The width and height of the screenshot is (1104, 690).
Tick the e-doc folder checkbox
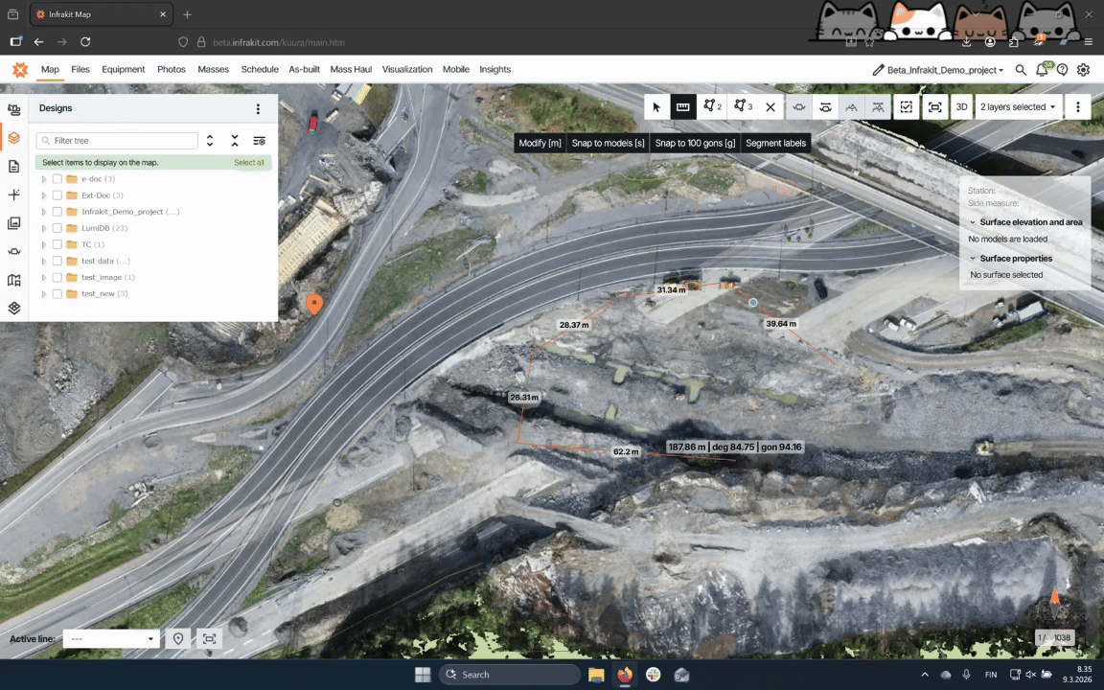(x=57, y=179)
